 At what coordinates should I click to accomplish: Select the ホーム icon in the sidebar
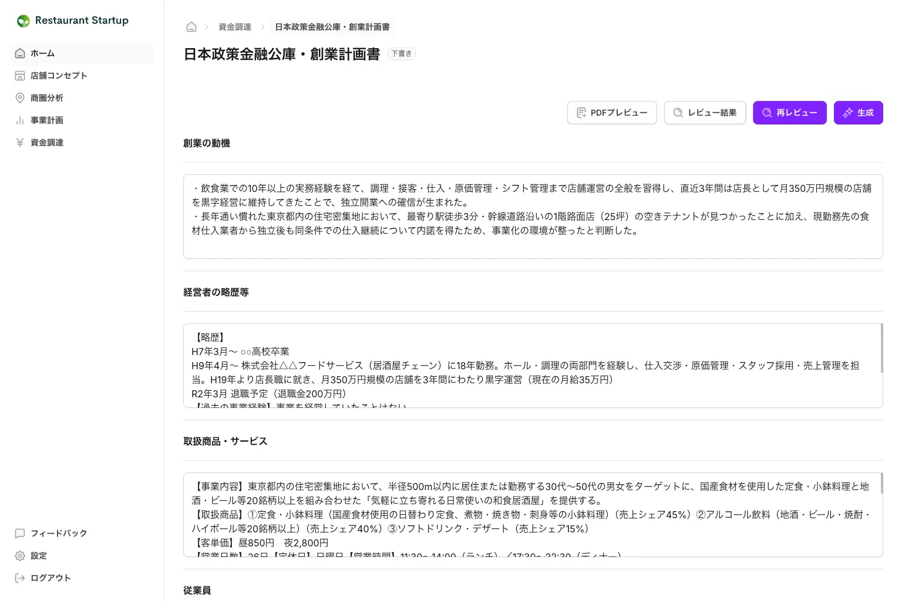tap(21, 53)
